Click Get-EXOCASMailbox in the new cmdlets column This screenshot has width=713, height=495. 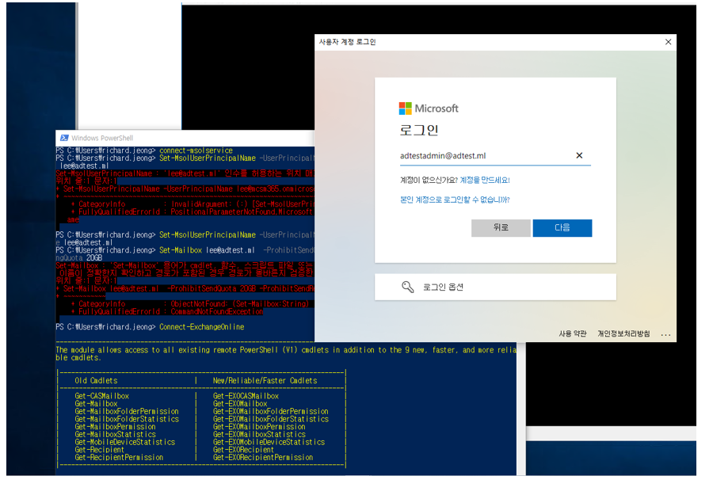[x=246, y=396]
